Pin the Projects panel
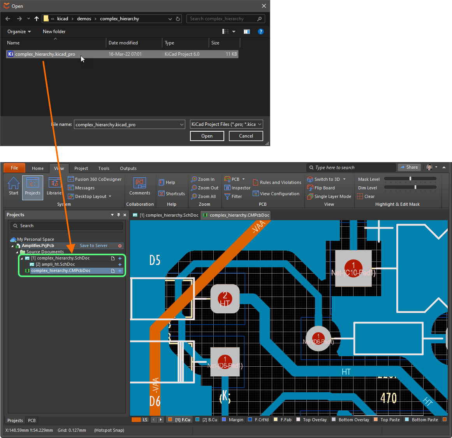452x438 pixels. click(119, 215)
